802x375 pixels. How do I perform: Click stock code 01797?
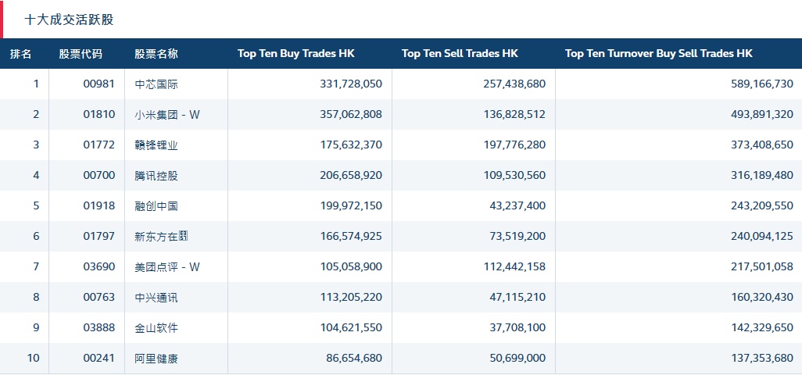click(99, 237)
